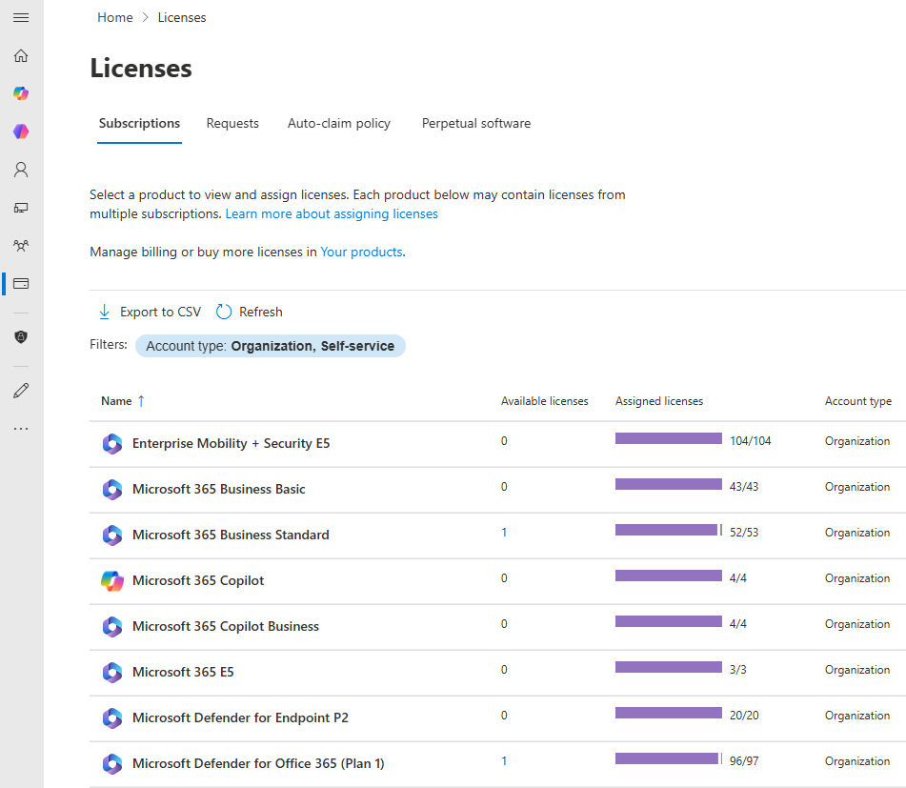906x788 pixels.
Task: Open the hamburger navigation menu
Action: click(21, 17)
